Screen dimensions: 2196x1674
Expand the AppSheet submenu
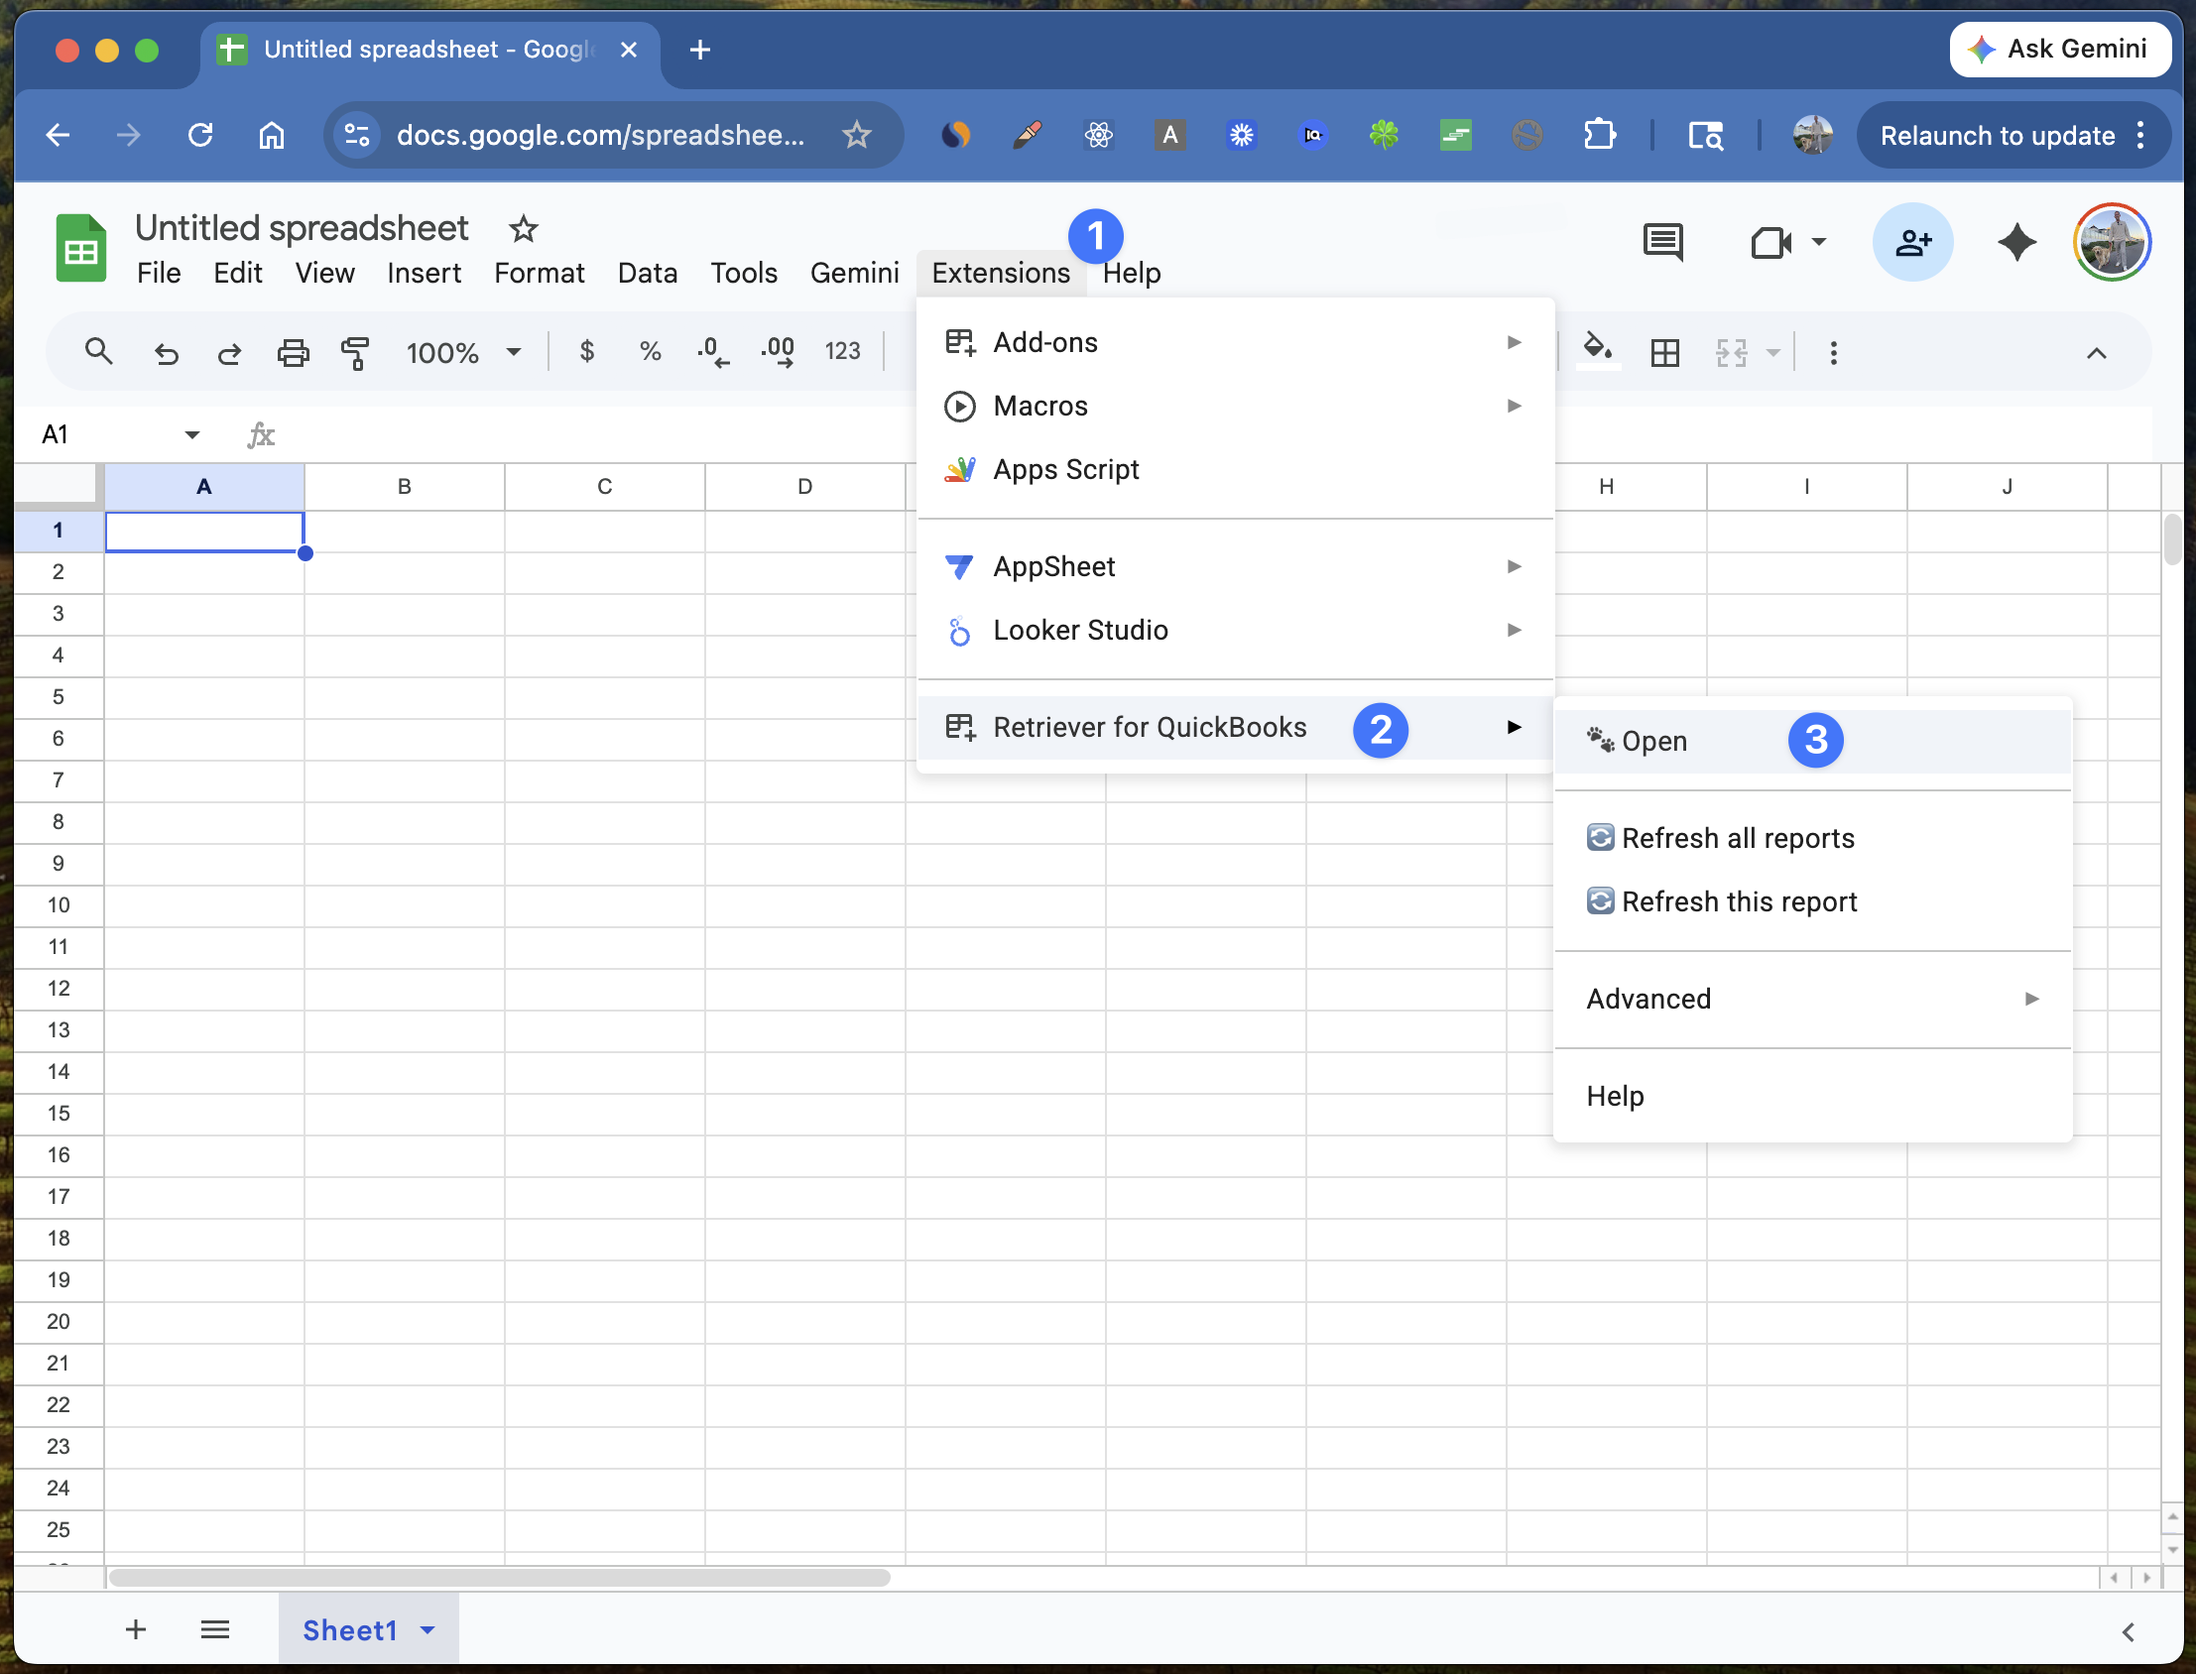[1235, 567]
